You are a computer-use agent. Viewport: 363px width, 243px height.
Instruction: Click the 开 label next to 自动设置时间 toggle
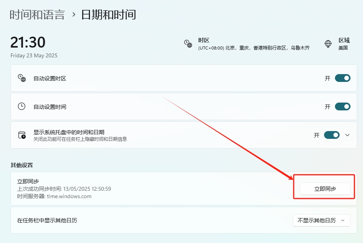(x=327, y=106)
